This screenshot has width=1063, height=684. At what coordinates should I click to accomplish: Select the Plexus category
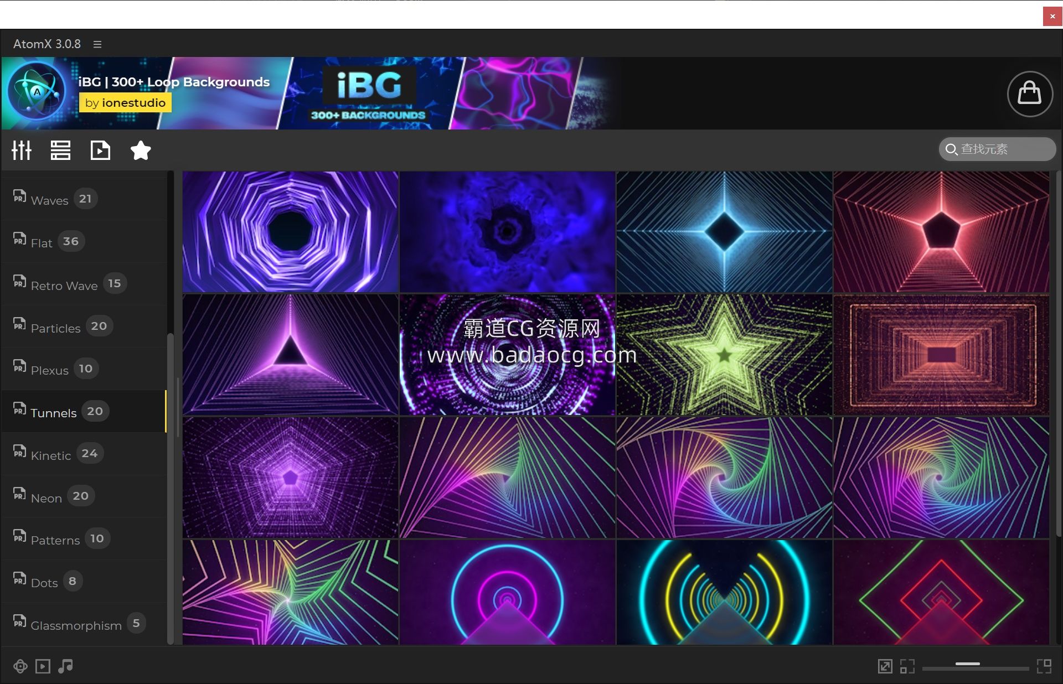(x=84, y=369)
